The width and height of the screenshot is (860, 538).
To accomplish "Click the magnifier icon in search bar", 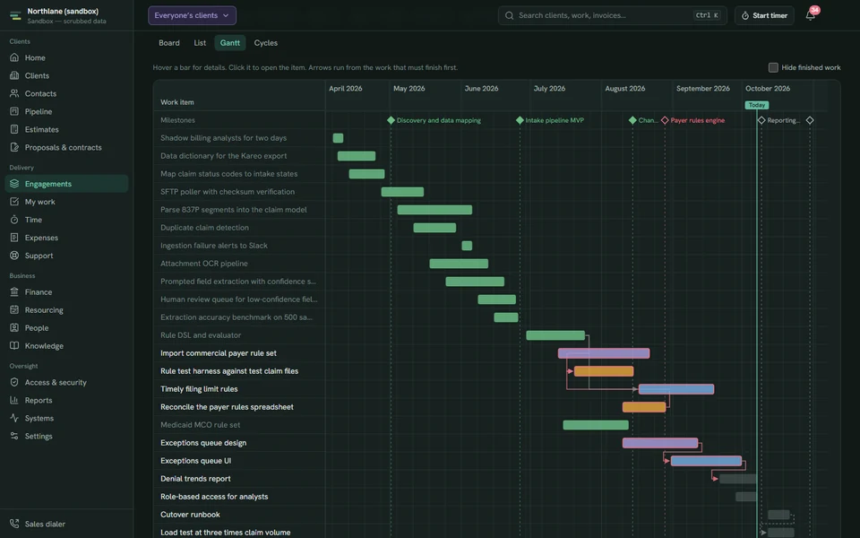I will coord(509,15).
